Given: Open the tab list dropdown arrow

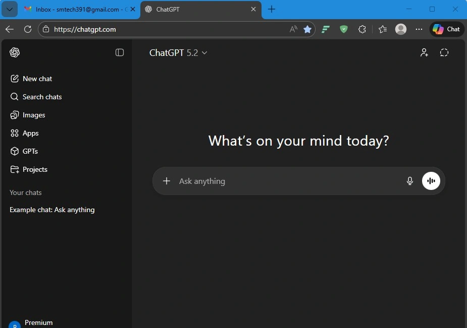Looking at the screenshot, I should click(9, 9).
